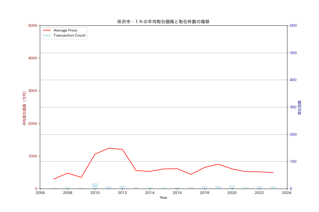Click the 3000 tick on the left axis

[32, 91]
